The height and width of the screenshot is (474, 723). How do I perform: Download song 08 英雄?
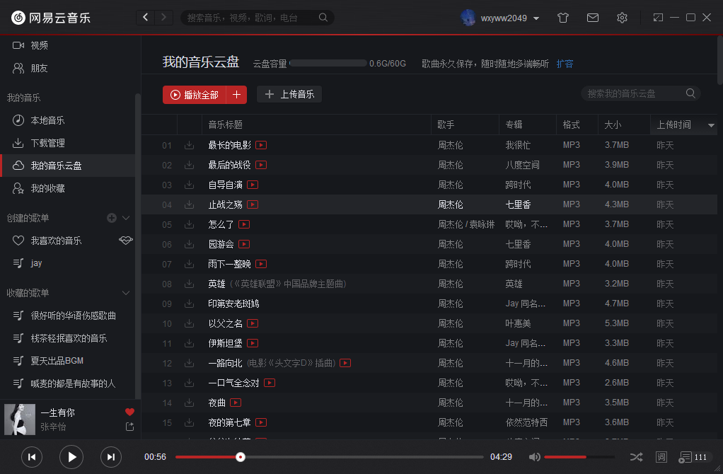coord(189,284)
